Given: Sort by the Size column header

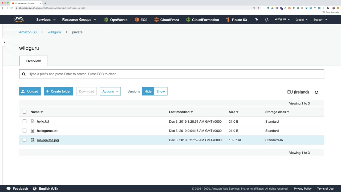Looking at the screenshot, I should pos(233,112).
